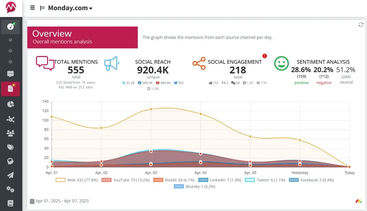Click the highlighted Reports icon in sidebar

point(10,88)
